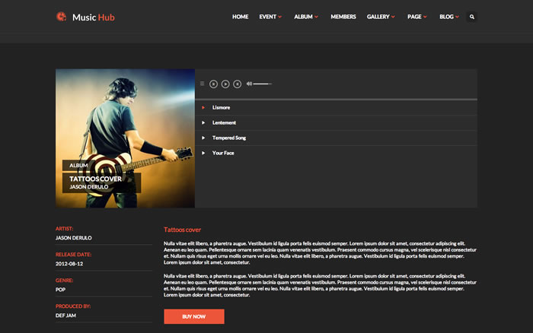The image size is (533, 333).
Task: Click the Release Date label
Action: (x=73, y=255)
